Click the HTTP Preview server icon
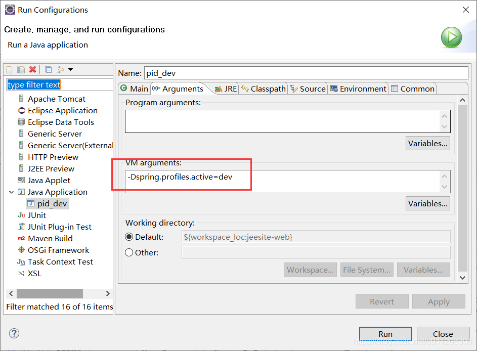This screenshot has height=351, width=477. point(21,157)
